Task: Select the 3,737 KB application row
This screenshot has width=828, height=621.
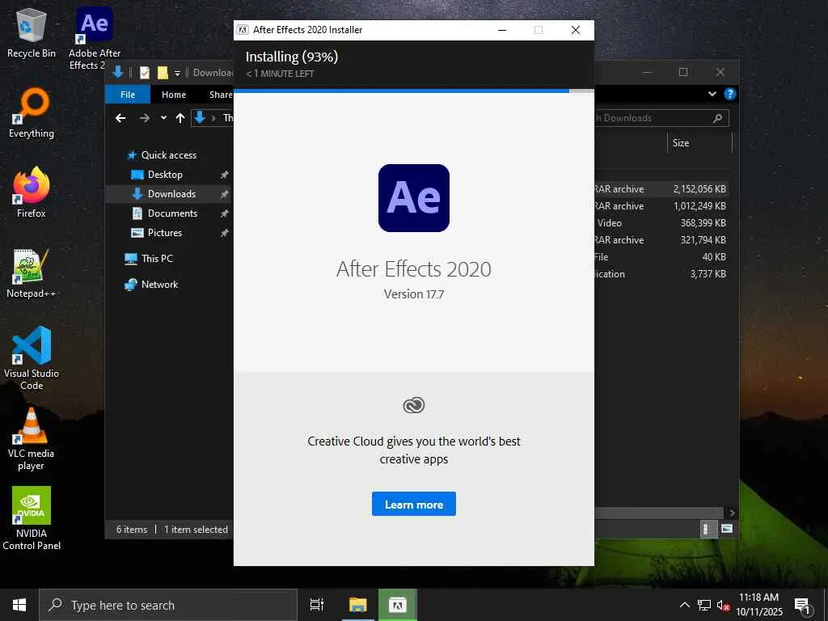Action: click(x=660, y=273)
